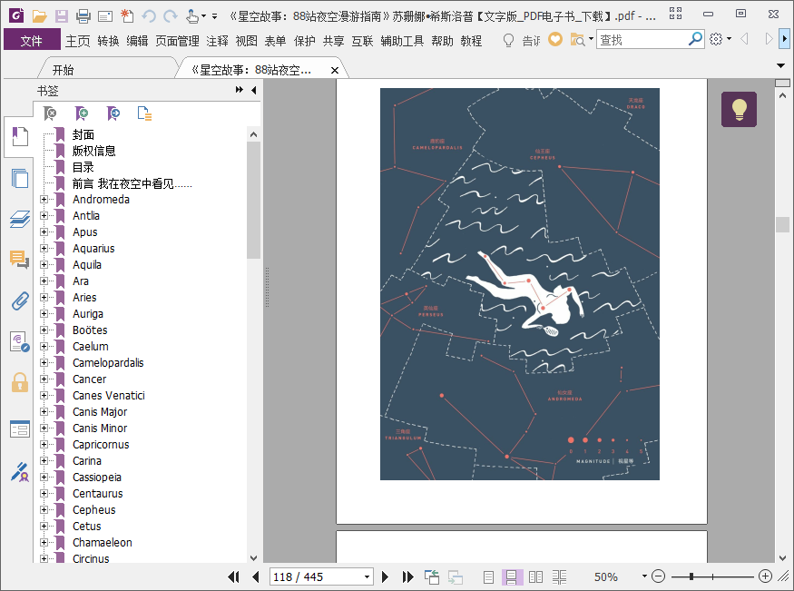This screenshot has height=591, width=794.
Task: Click the document vertical scrollbar thumb
Action: tap(782, 224)
